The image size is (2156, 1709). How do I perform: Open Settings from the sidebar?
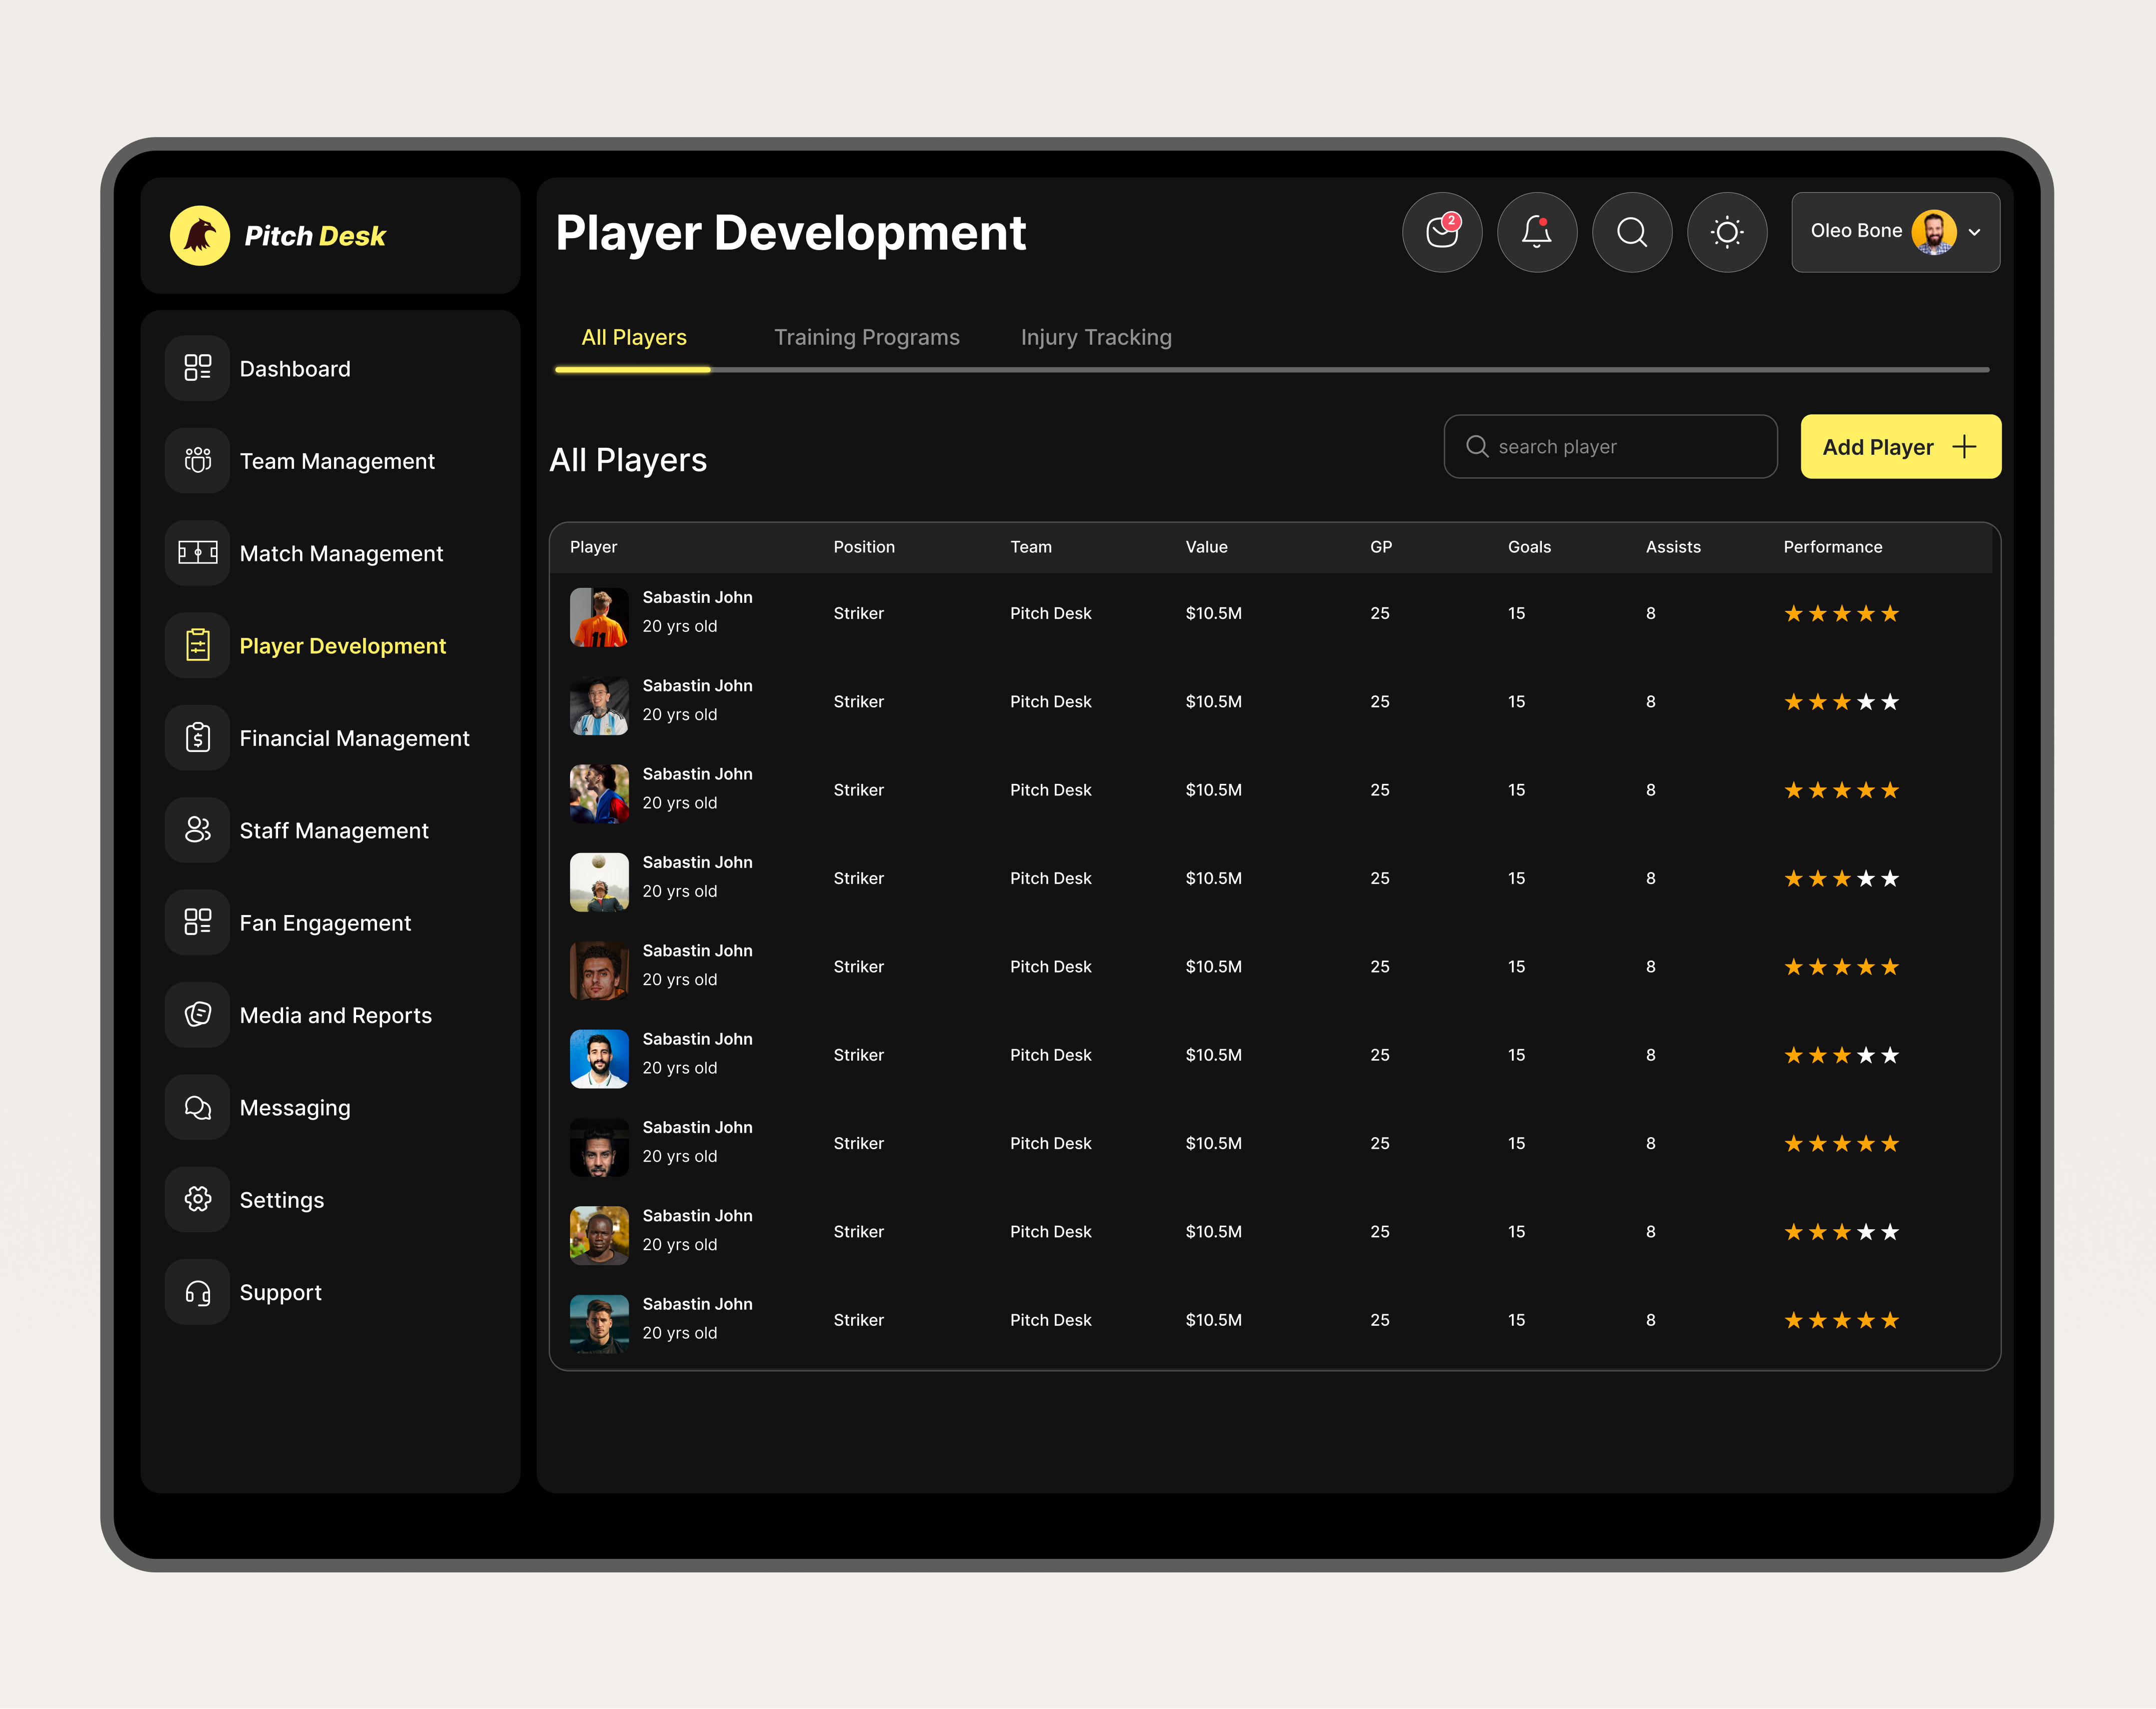click(281, 1200)
